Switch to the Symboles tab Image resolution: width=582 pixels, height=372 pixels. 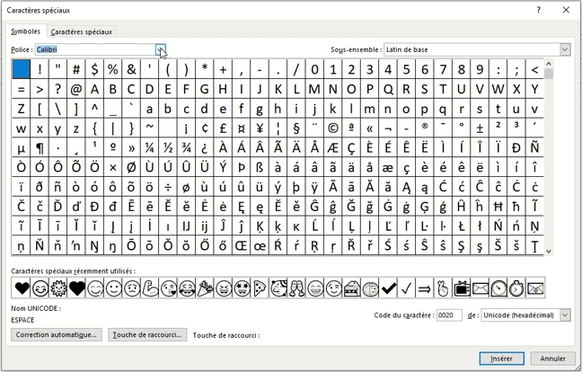coord(26,31)
